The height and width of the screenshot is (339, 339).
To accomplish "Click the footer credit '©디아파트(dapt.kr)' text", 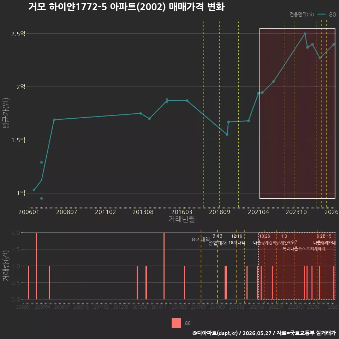I will coord(215,333).
